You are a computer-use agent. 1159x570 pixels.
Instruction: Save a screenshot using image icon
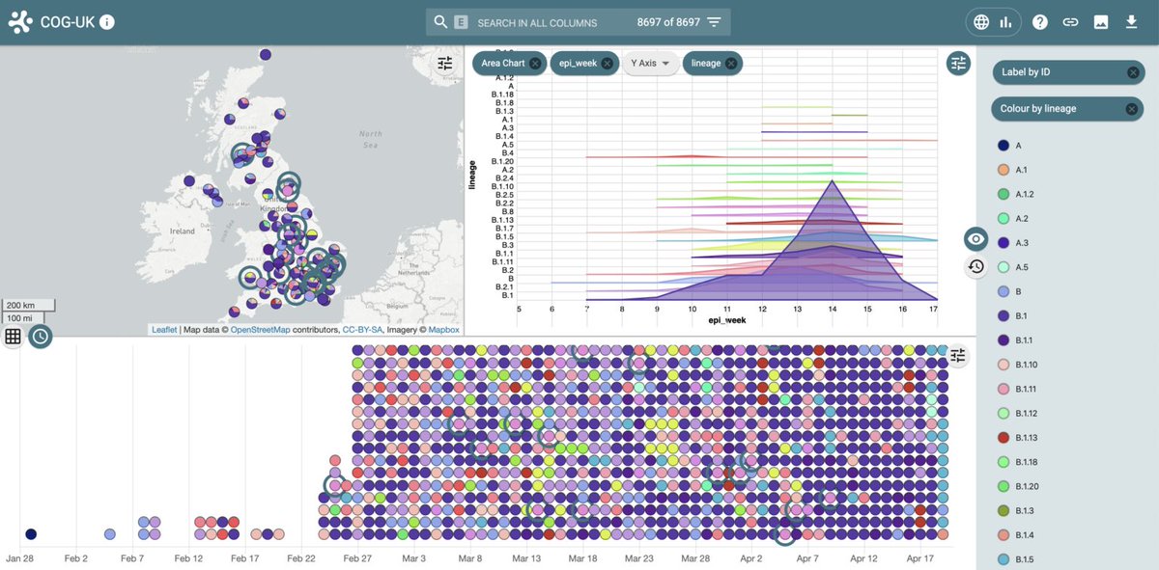[x=1100, y=22]
